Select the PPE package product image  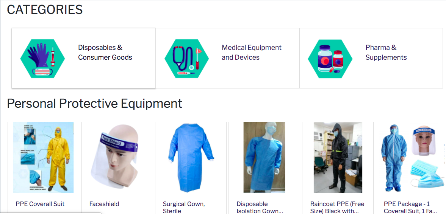pos(412,158)
